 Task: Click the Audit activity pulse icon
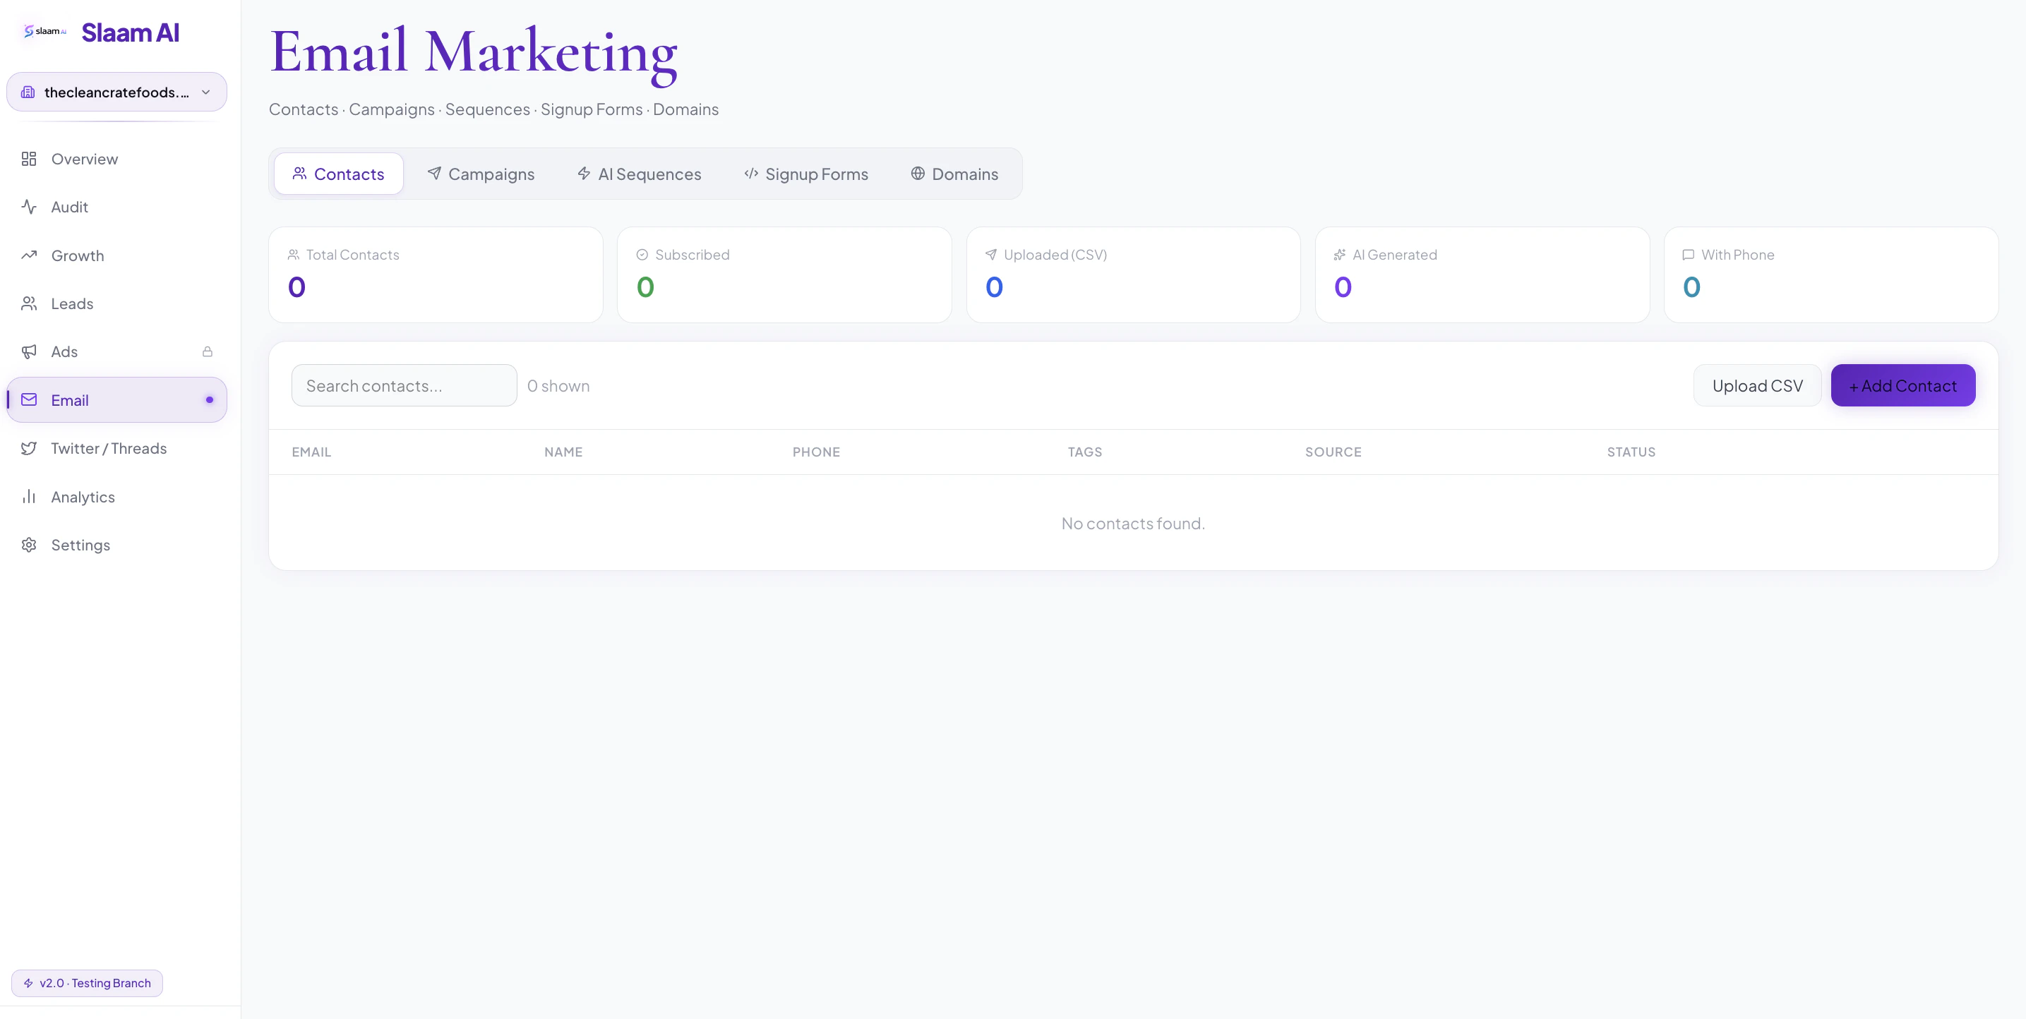[x=29, y=207]
